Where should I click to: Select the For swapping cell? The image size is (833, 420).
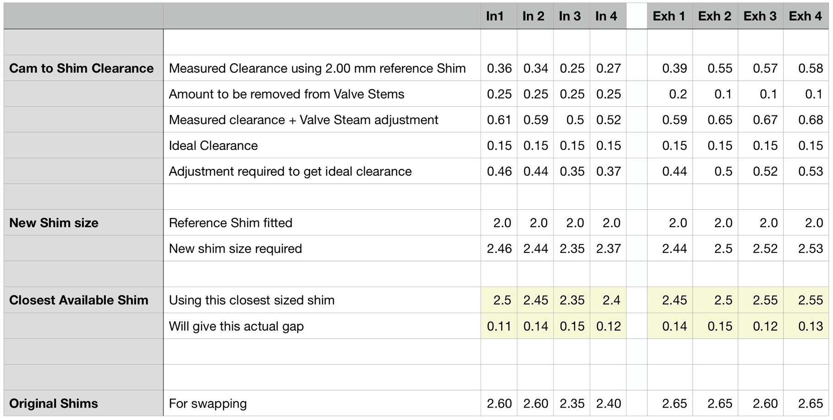tap(208, 404)
